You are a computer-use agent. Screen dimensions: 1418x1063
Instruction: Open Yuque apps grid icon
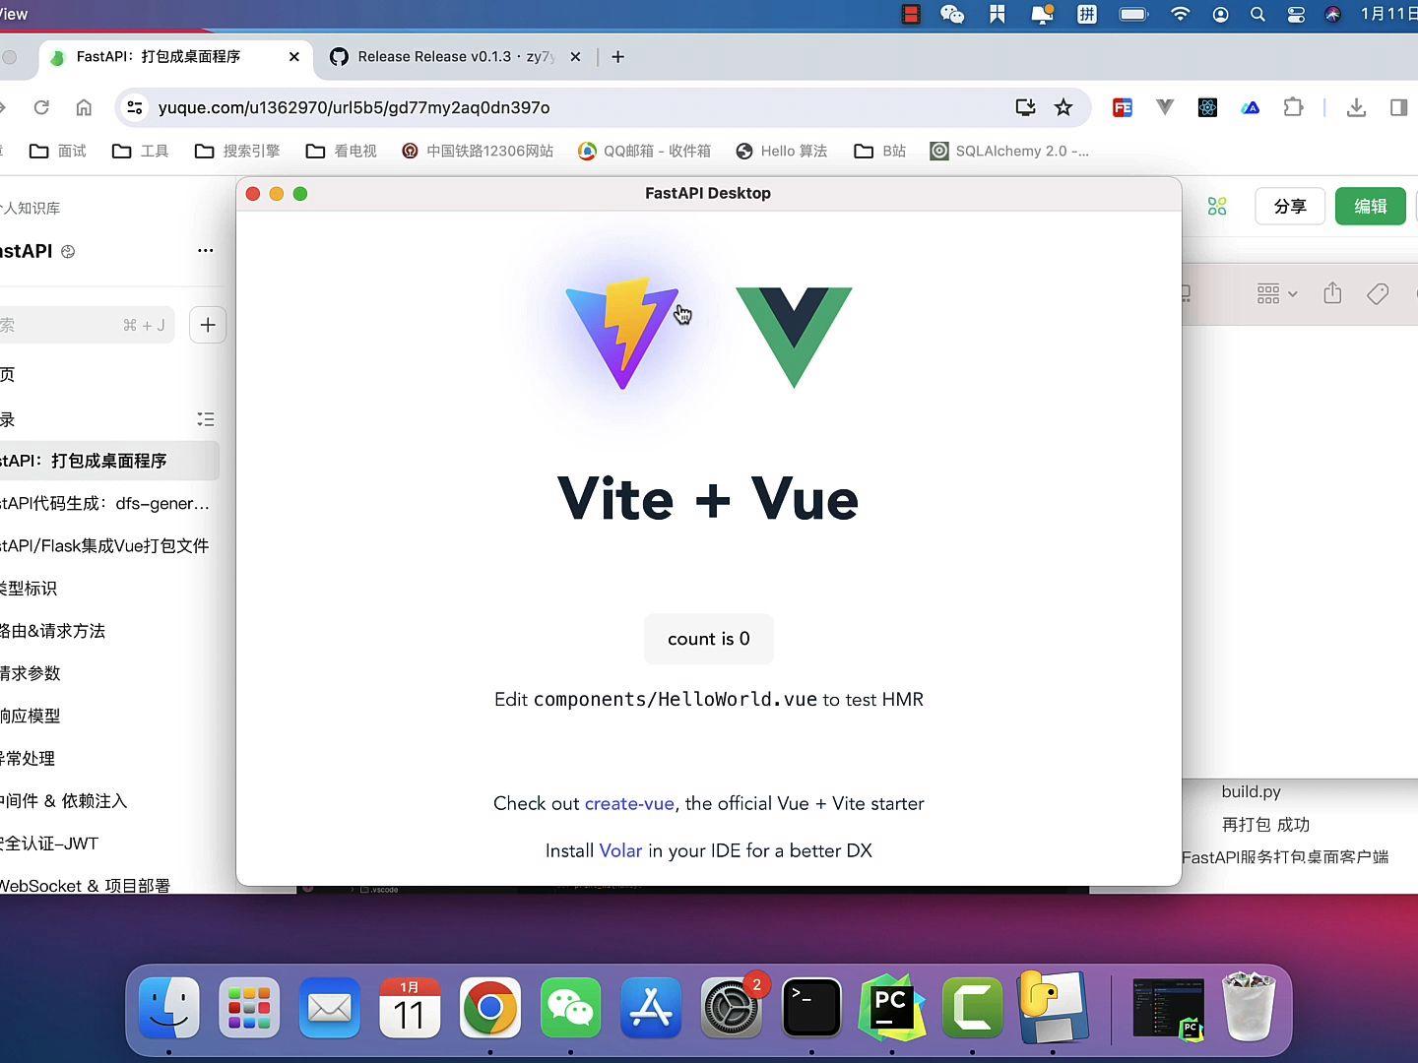1217,206
